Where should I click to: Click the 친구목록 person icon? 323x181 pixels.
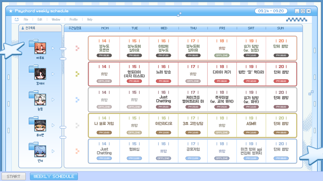tap(23, 28)
